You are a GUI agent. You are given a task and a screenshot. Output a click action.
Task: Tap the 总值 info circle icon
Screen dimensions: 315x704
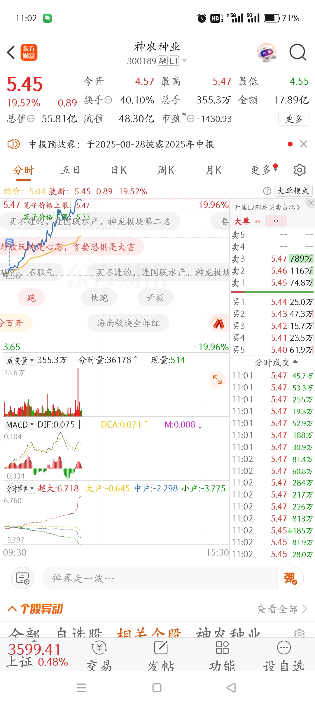tap(31, 119)
